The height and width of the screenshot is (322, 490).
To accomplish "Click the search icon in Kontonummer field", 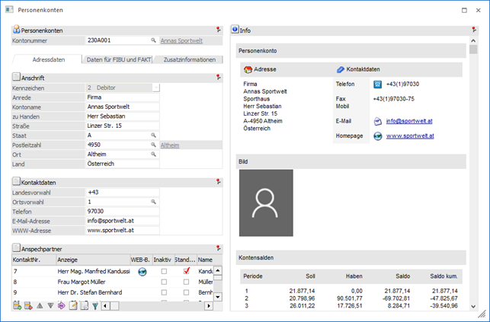I will tap(153, 40).
